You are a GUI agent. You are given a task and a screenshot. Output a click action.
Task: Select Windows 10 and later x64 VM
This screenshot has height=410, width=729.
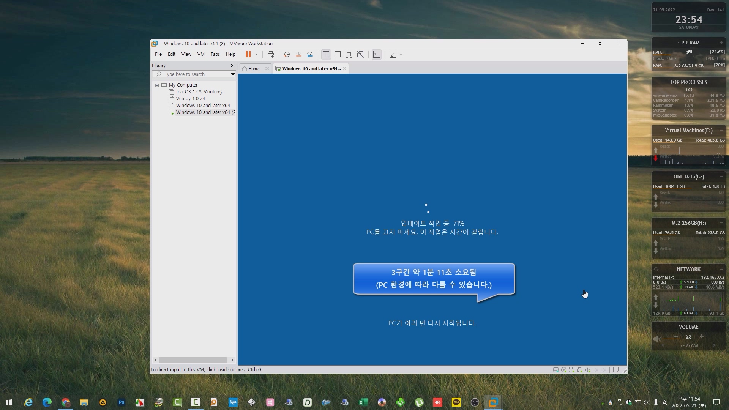click(x=203, y=106)
